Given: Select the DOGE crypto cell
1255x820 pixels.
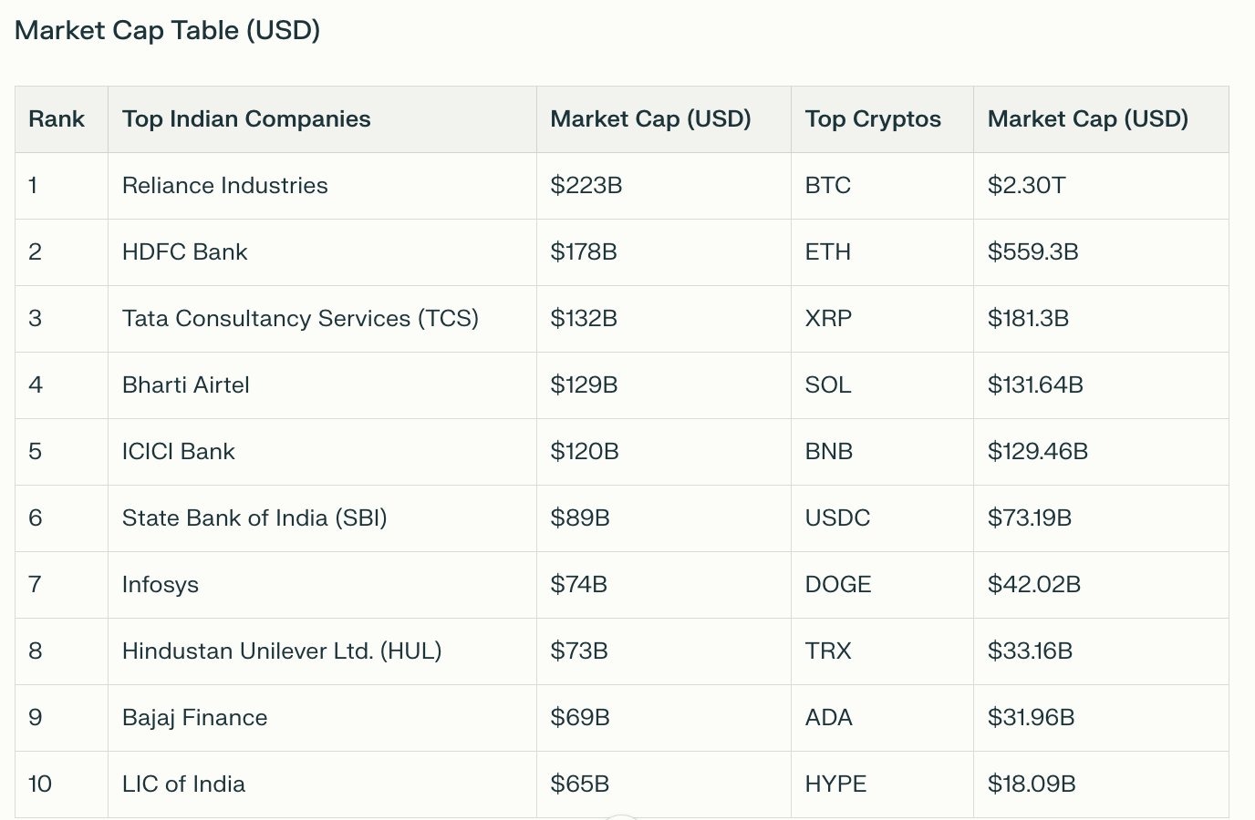Looking at the screenshot, I should (837, 585).
